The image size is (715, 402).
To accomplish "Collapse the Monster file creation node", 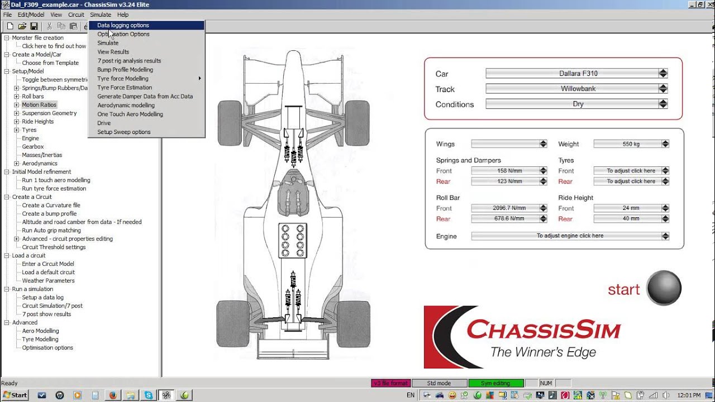I will (x=7, y=38).
